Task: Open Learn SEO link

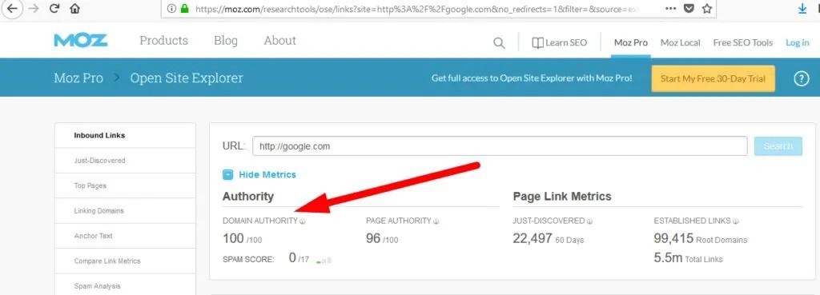Action: coord(559,43)
